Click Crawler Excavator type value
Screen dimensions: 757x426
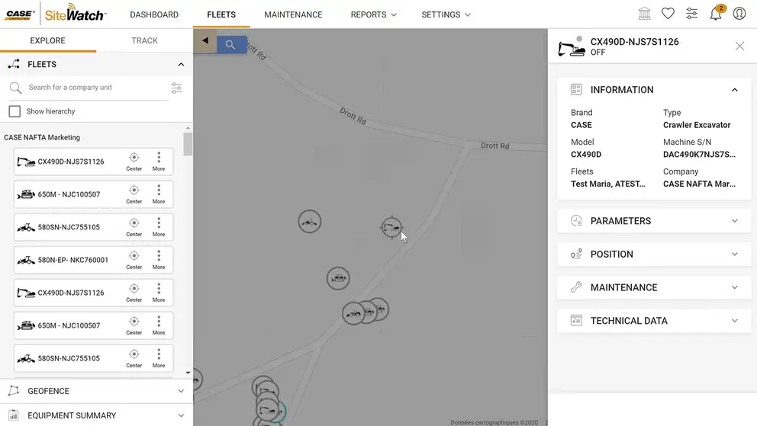point(697,125)
